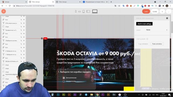Open After Effects from the taskbar
Viewport: 173px width, 97px height.
coord(75,95)
